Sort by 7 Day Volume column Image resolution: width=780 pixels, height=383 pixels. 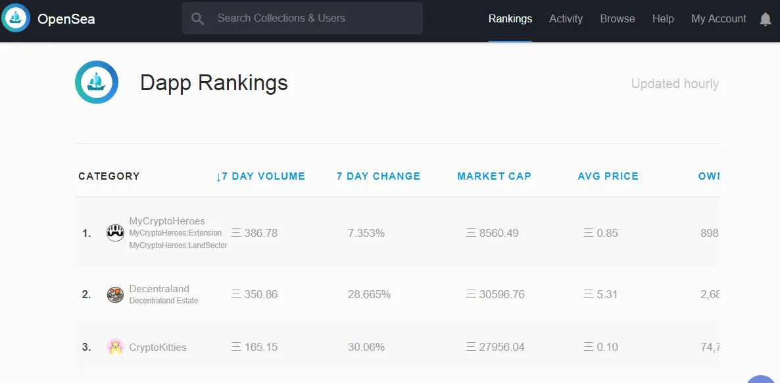(260, 176)
